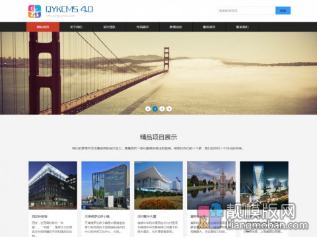Select the highlighted slide 2 dot

tap(155, 109)
